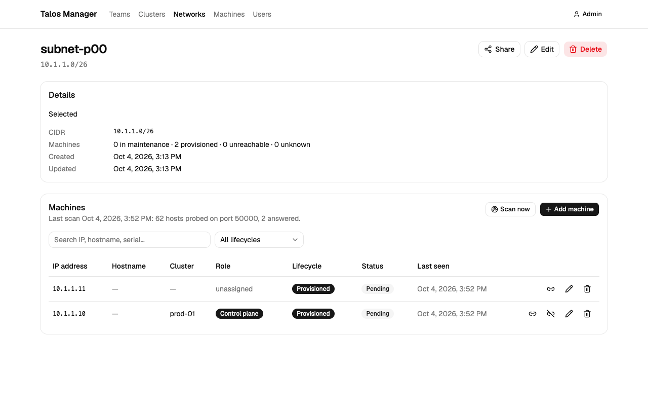Click Provisioned badge in 10.1.1.10 row
Screen dimensions: 648x412
click(313, 314)
